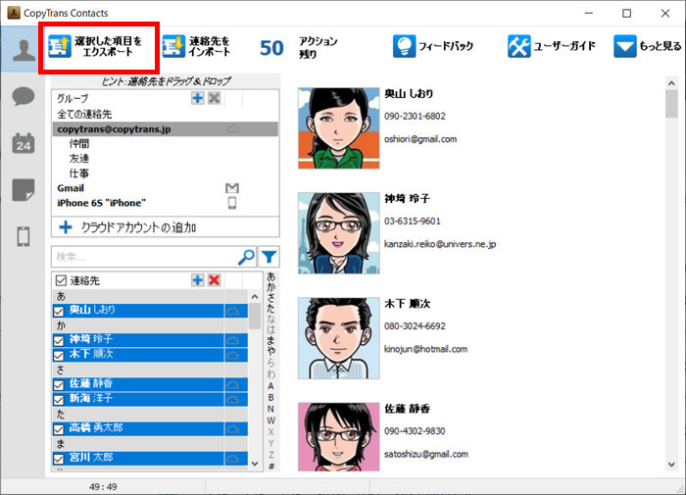This screenshot has height=495, width=686.
Task: Open the Calendar section icon
Action: click(24, 143)
